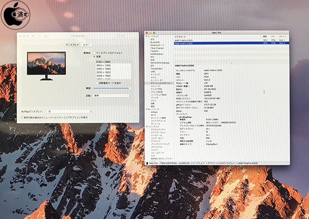Collapse the ソフトウェア section triangle
This screenshot has height=219, width=309.
[147, 126]
